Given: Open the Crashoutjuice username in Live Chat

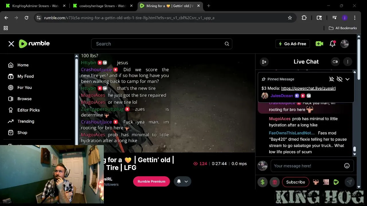Looking at the screenshot, I should tap(282, 103).
